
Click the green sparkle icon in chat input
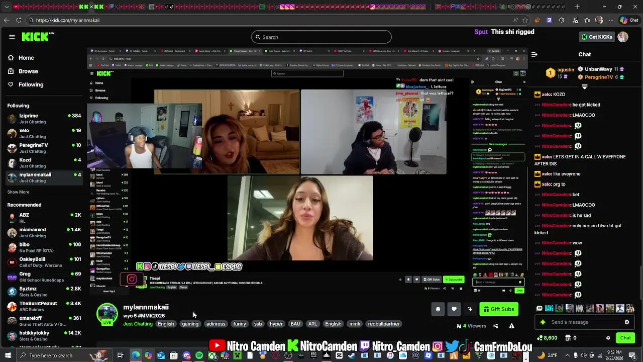(x=543, y=322)
